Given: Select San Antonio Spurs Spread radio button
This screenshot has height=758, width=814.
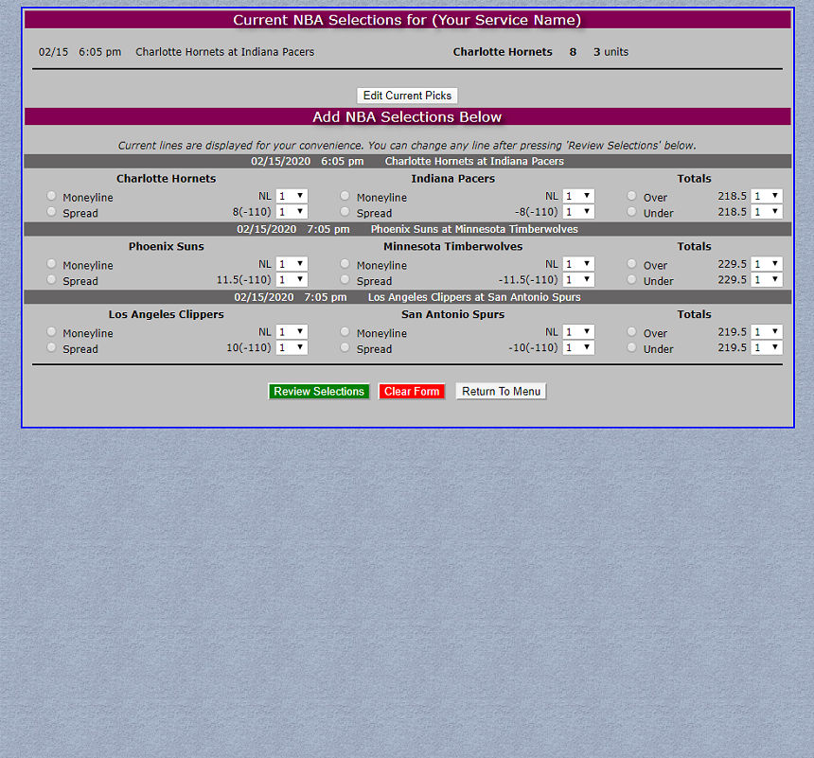Looking at the screenshot, I should (345, 347).
